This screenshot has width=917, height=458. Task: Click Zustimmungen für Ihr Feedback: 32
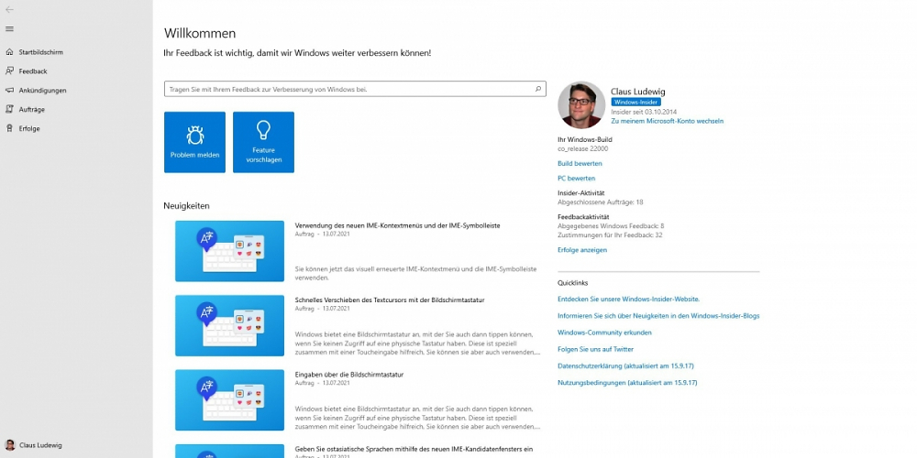(610, 235)
